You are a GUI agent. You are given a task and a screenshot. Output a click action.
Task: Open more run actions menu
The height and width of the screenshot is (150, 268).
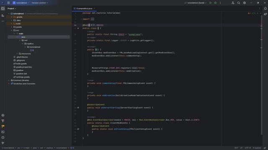click(220, 3)
